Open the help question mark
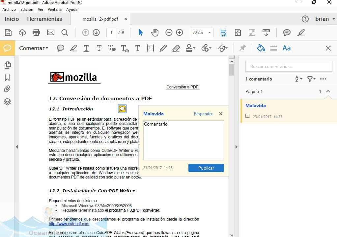 (305, 19)
